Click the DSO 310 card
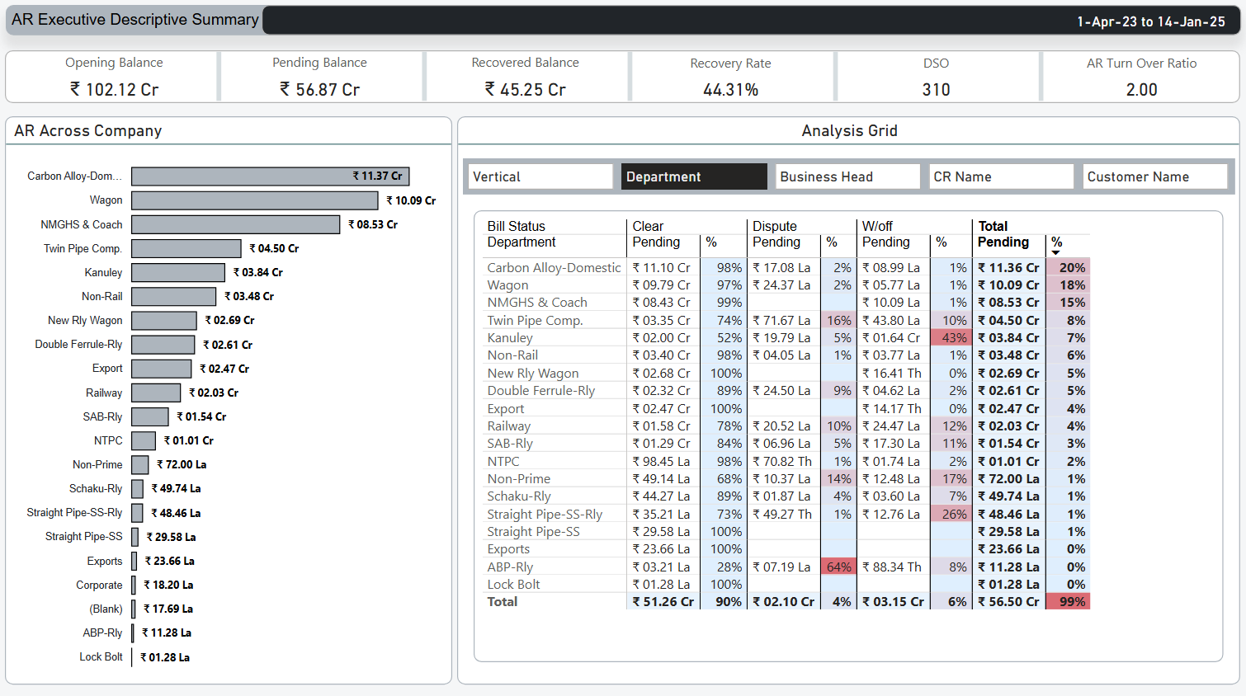 [x=937, y=77]
